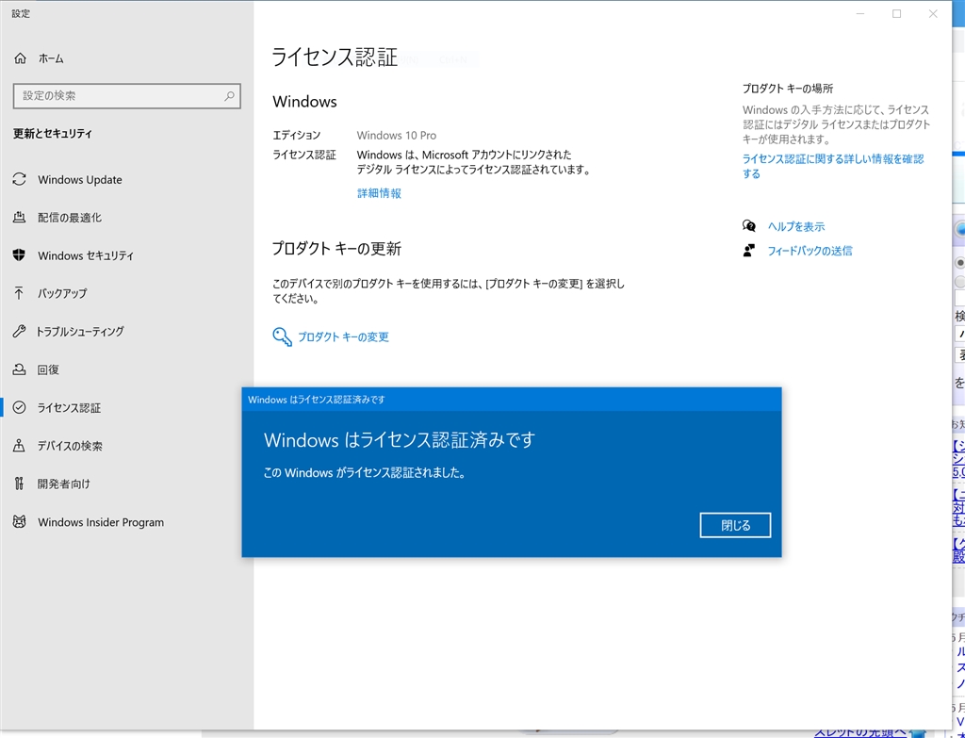Click the プロダクト キーの場所 heading
965x738 pixels.
click(x=788, y=89)
